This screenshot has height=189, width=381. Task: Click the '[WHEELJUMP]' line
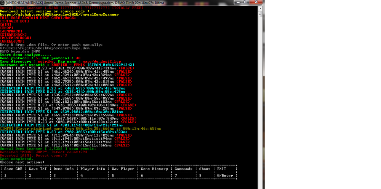(12, 41)
